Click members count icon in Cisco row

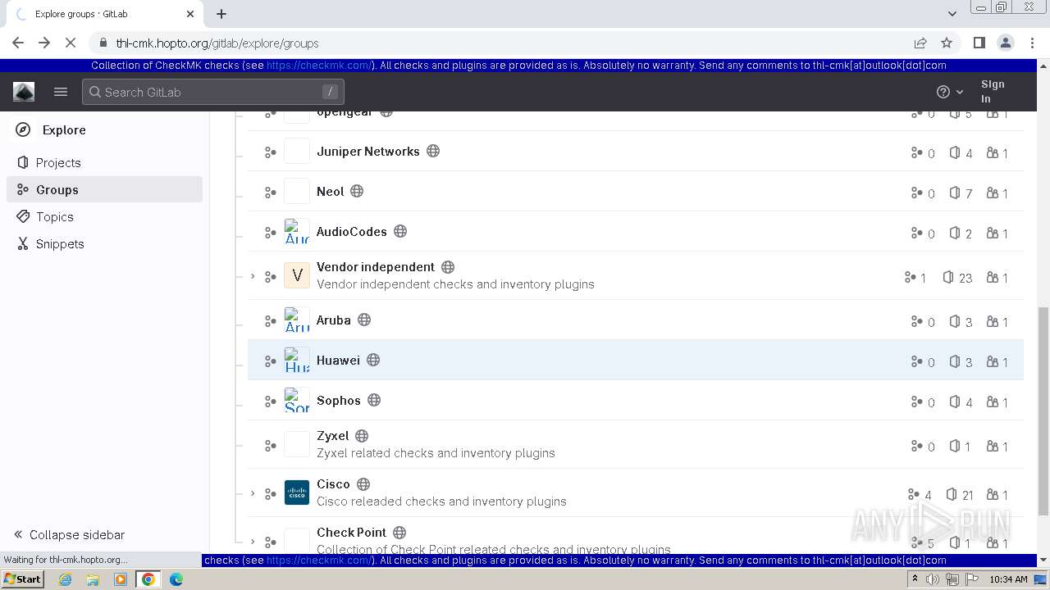click(x=993, y=494)
